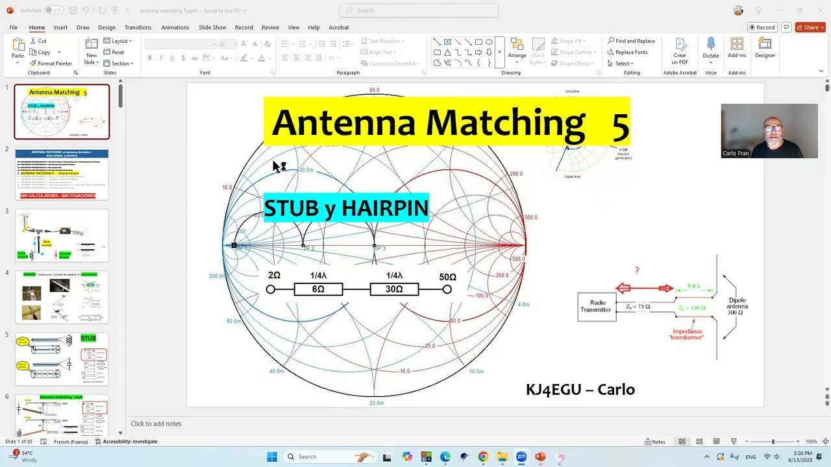Click the PowerPoint title Search box
Screen dimensions: 831x467
tap(419, 10)
